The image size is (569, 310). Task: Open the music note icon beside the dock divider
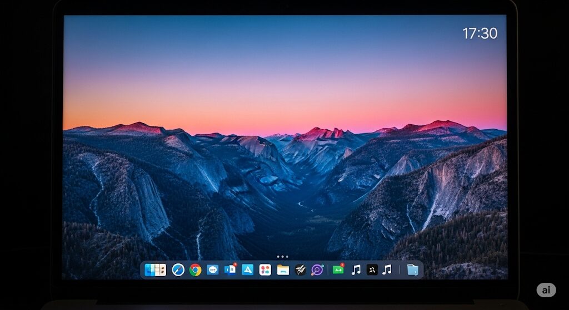[387, 270]
